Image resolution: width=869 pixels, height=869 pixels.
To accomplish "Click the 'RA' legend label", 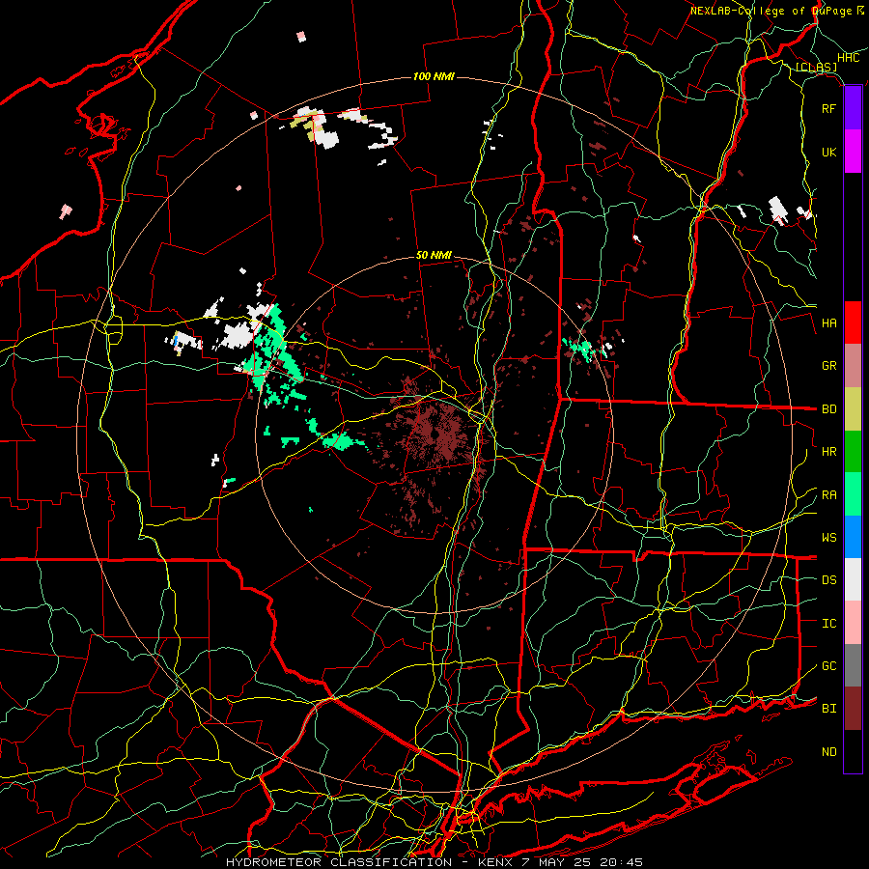I will (x=829, y=495).
